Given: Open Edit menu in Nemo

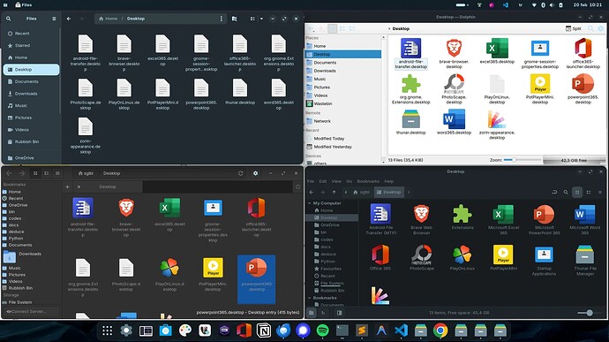Looking at the screenshot, I should tap(323, 181).
